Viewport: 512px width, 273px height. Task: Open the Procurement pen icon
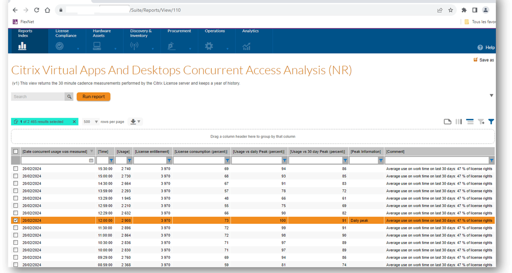[x=172, y=46]
